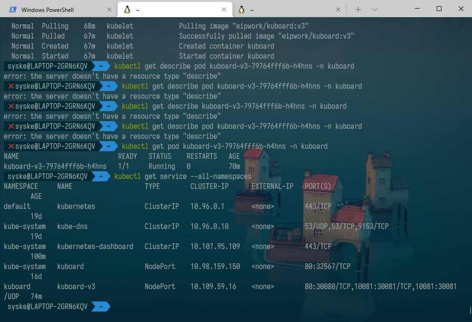Click the pod name kuboard-v3-79764fff6b-h4hns
Viewport: 472px width, 322px height.
coord(55,166)
